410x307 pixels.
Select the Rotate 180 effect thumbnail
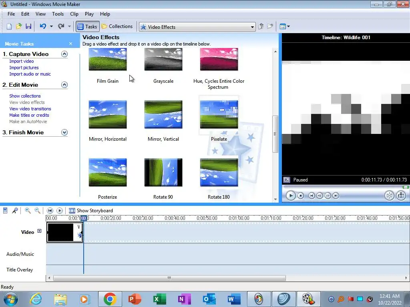click(x=219, y=172)
